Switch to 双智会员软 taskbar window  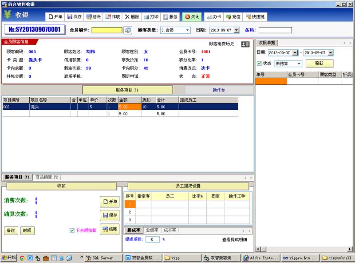click(x=143, y=258)
